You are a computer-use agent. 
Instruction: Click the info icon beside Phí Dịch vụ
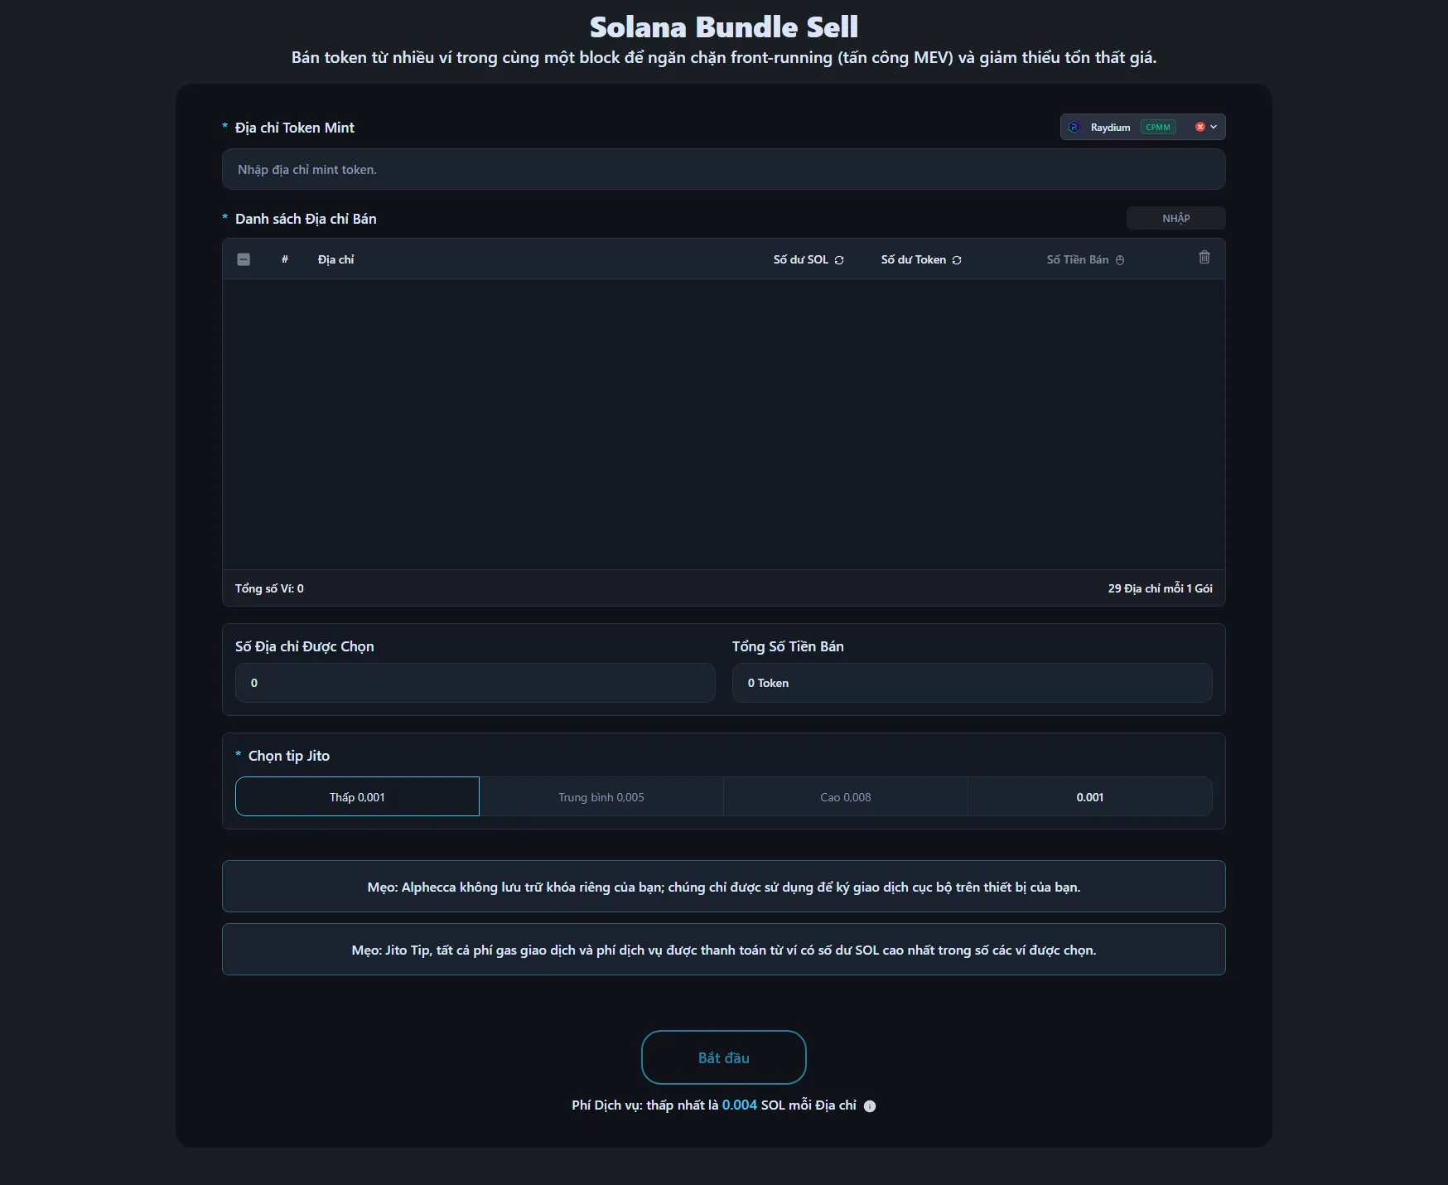[870, 1106]
